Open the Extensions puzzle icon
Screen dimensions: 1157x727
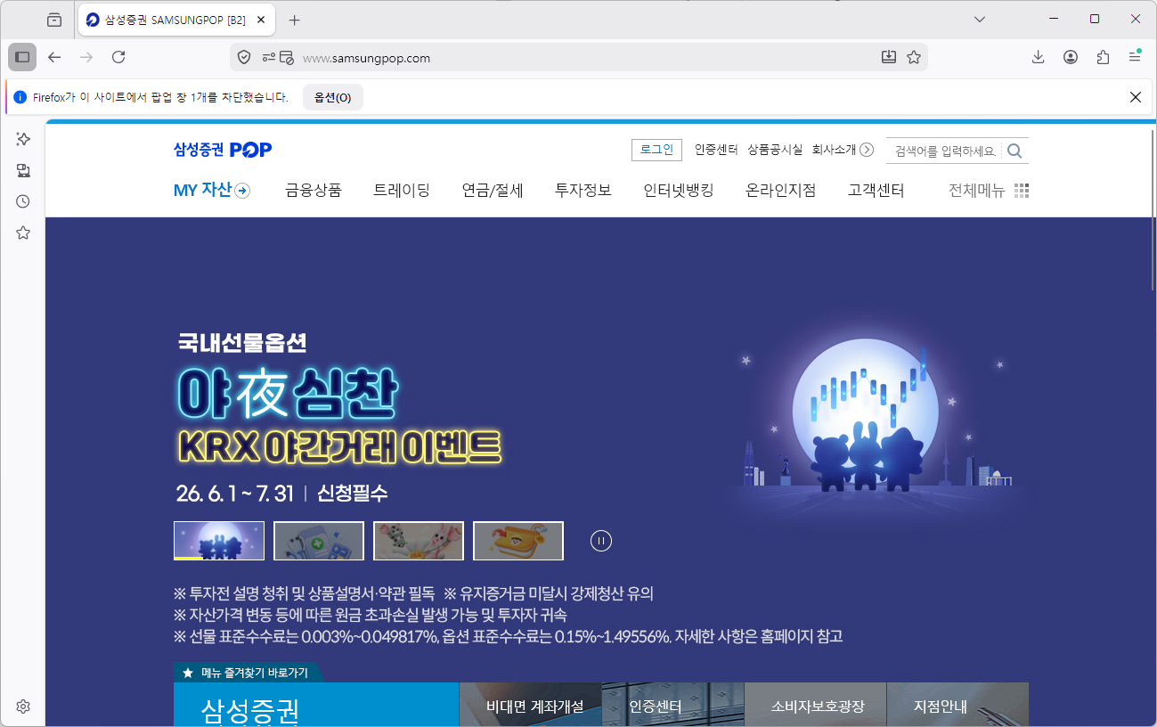(1103, 57)
